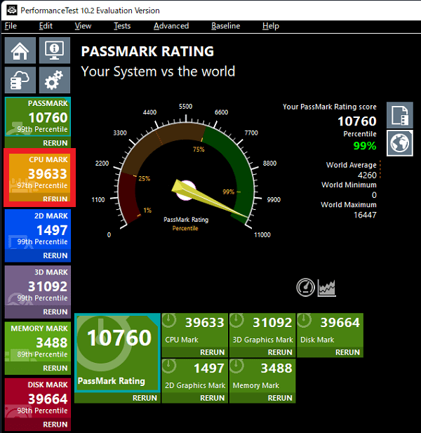Open the Tests menu

(x=122, y=26)
